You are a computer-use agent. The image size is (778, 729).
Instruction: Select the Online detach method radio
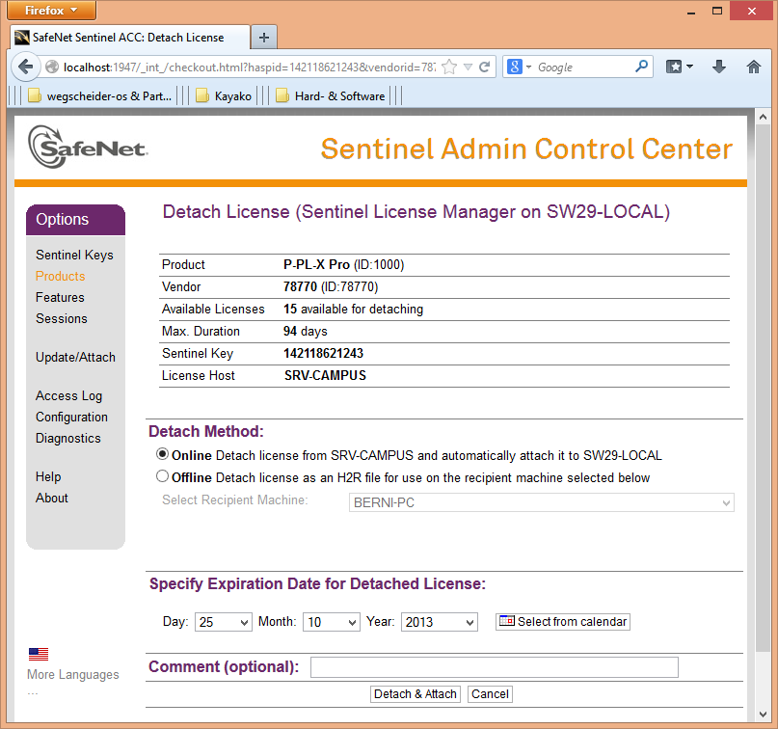162,453
